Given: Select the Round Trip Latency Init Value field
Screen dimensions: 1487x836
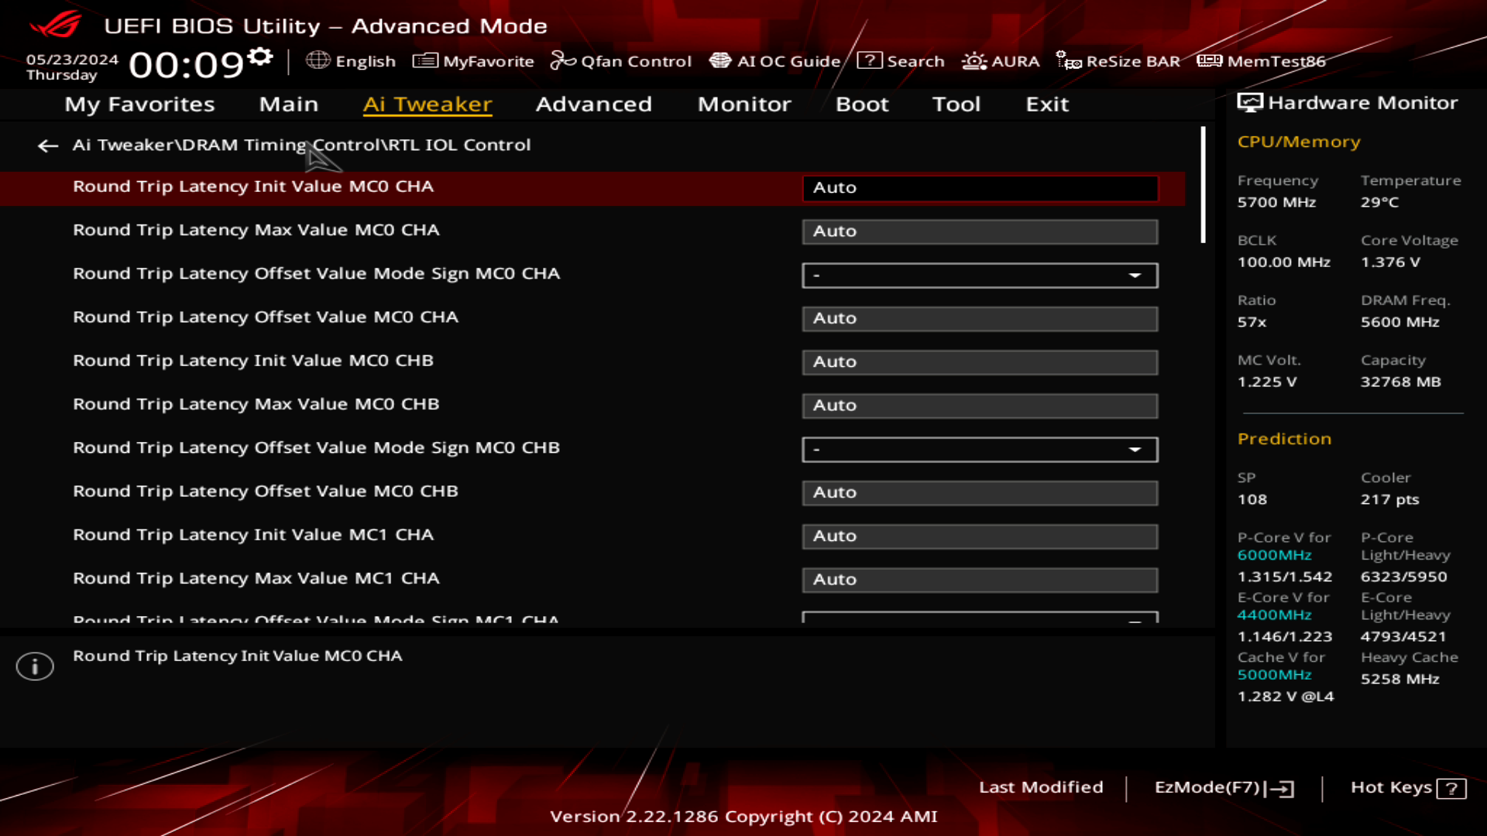Looking at the screenshot, I should click(x=979, y=187).
